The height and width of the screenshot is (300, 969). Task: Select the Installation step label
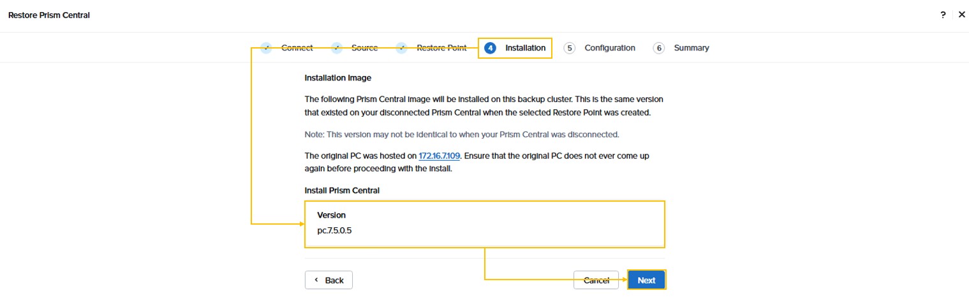(x=525, y=48)
